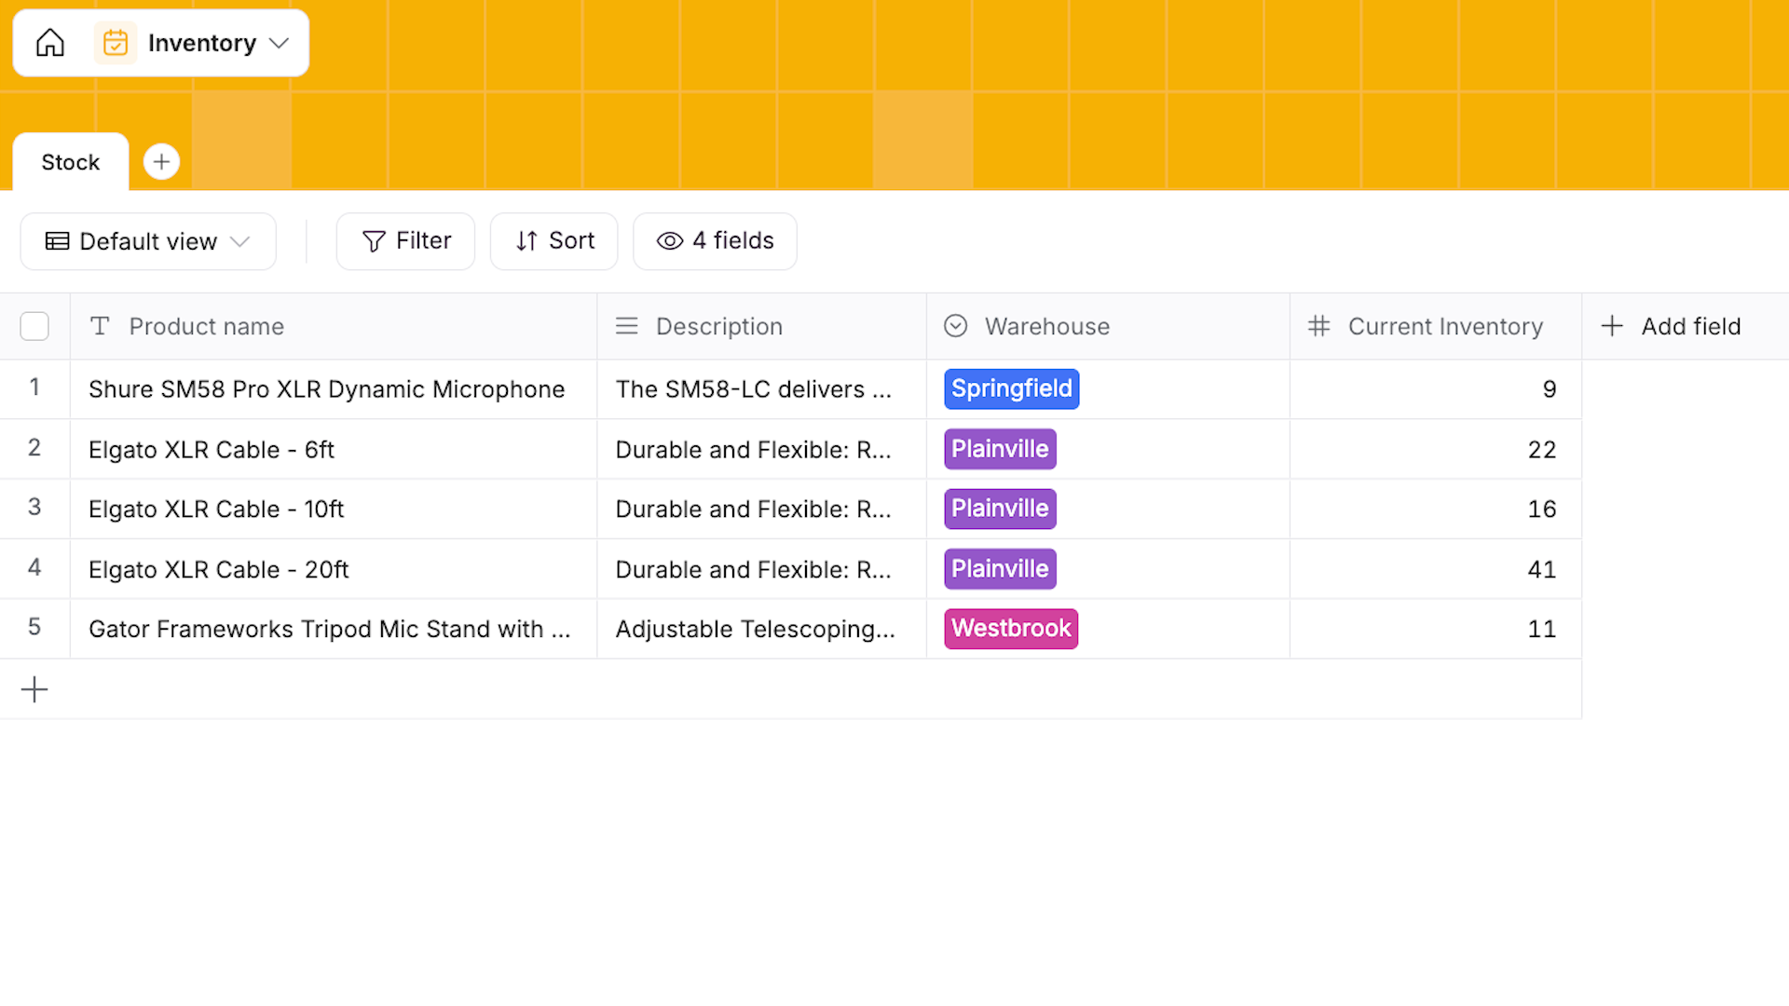This screenshot has width=1789, height=1006.
Task: Add a new row with the plus button
Action: (34, 689)
